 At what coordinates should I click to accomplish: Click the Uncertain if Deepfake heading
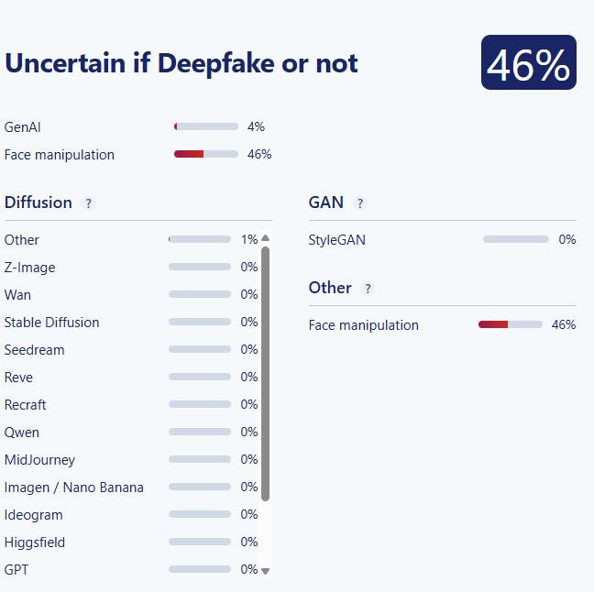coord(181,63)
